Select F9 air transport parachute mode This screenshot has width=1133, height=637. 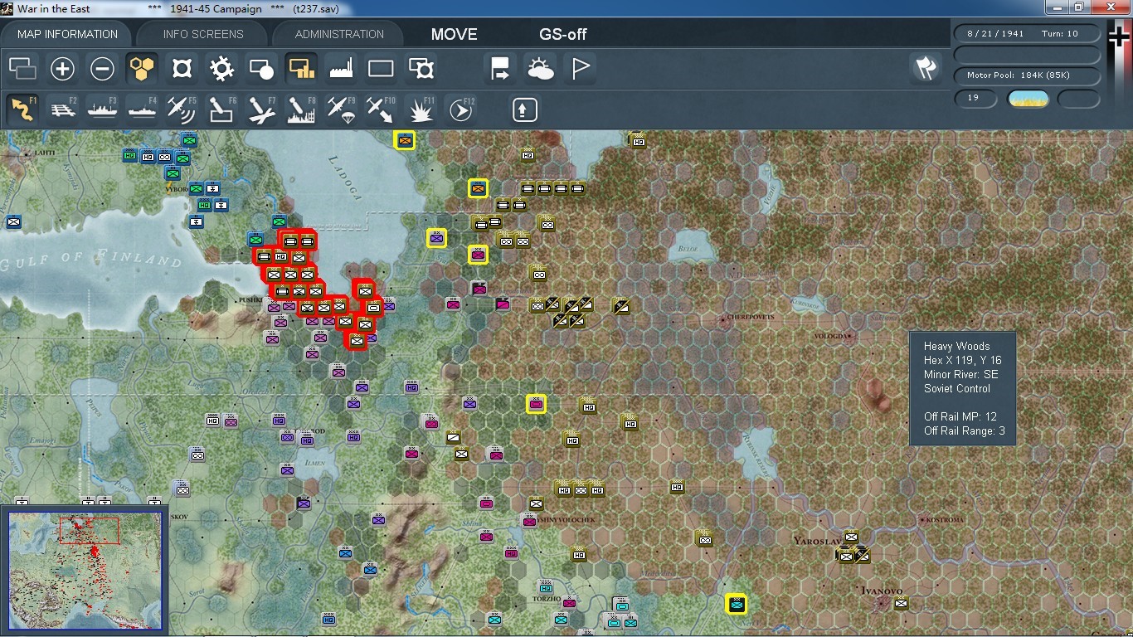[x=341, y=109]
